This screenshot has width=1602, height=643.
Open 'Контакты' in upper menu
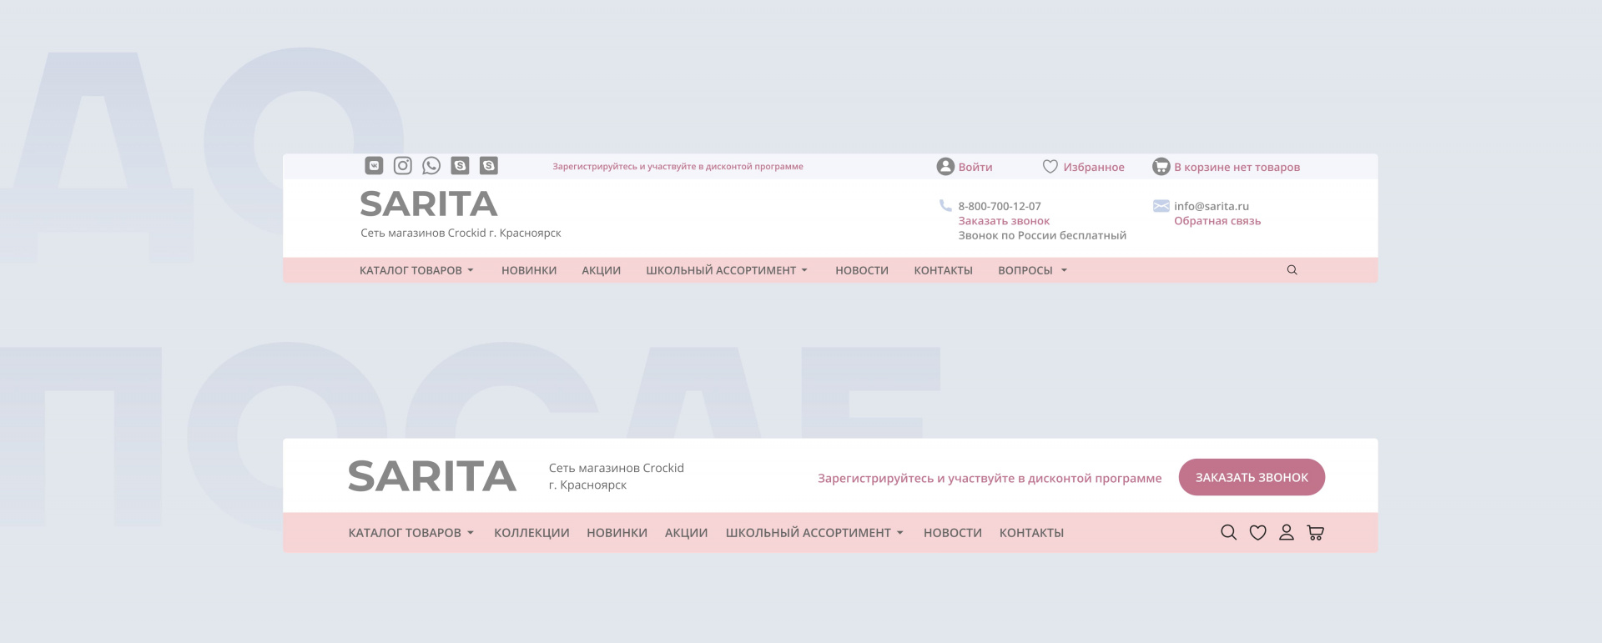[x=944, y=270]
